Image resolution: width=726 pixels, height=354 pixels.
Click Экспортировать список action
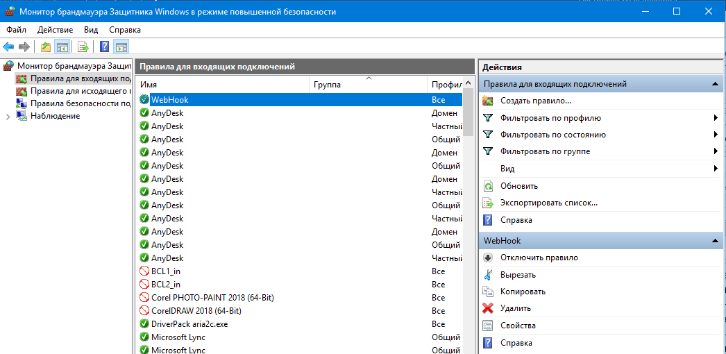coord(548,203)
